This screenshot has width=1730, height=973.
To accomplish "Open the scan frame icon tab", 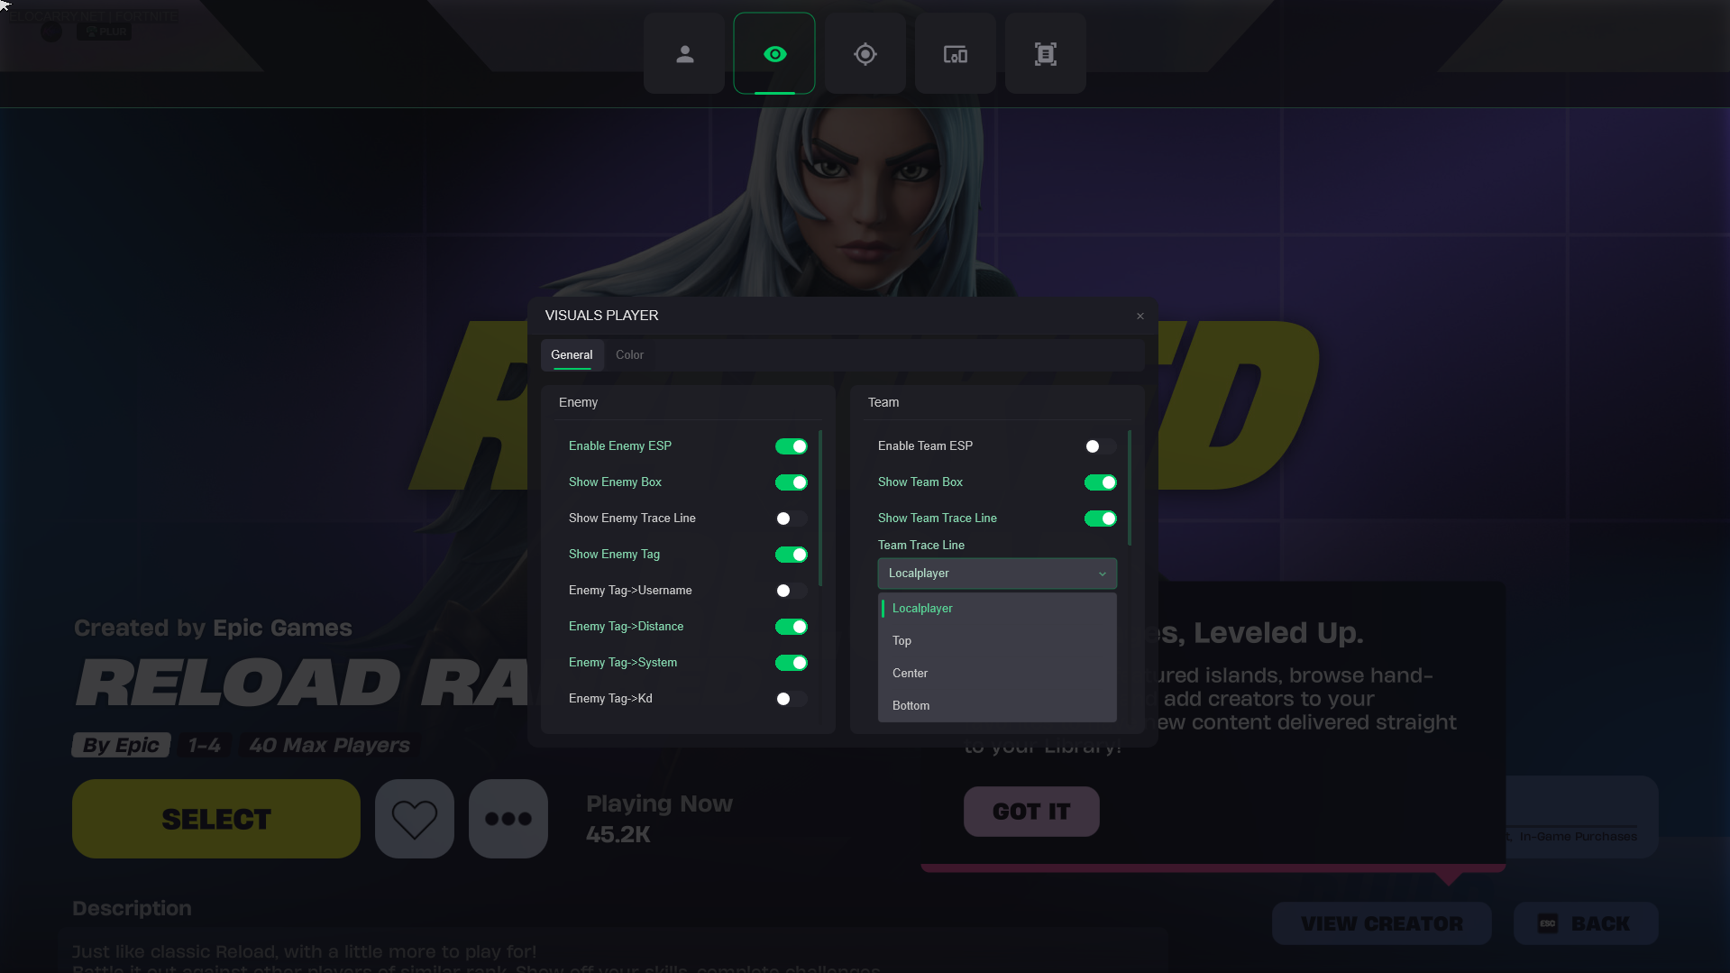I will pyautogui.click(x=1045, y=54).
